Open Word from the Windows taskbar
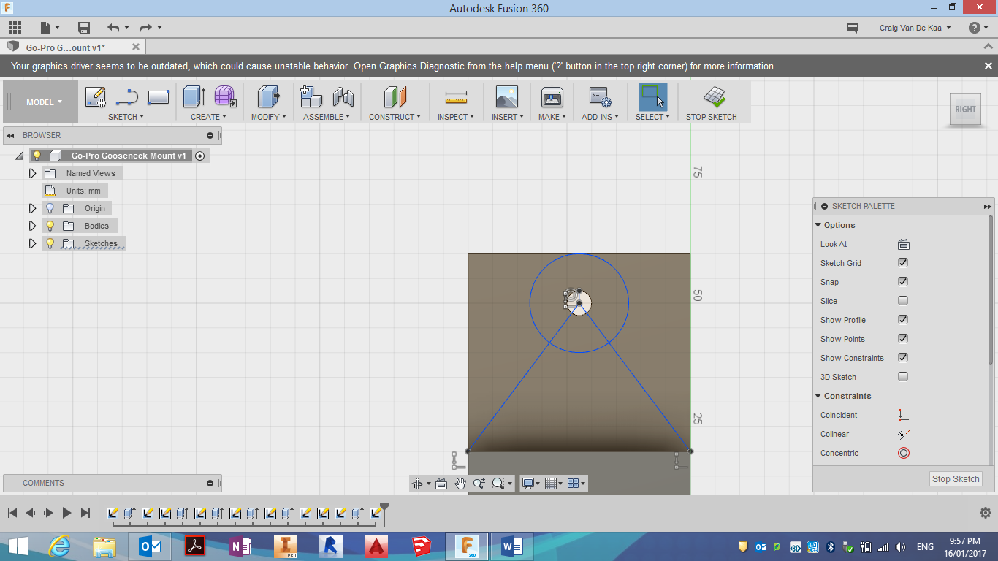Screen dimensions: 998x561 pyautogui.click(x=512, y=546)
